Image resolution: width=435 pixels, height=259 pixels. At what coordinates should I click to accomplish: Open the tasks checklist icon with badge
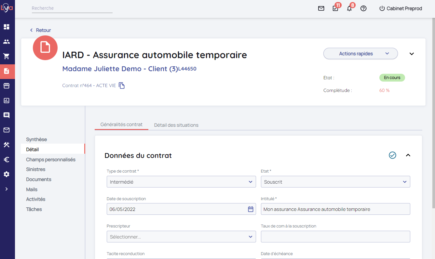[335, 9]
